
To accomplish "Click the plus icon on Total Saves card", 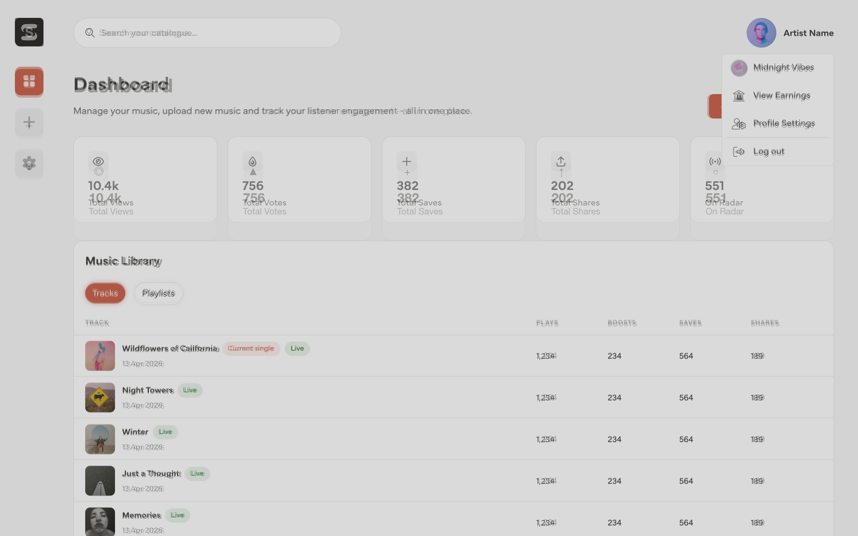I will 407,161.
